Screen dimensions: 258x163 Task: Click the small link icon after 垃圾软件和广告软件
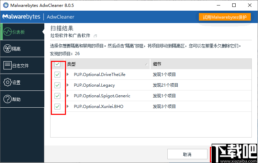coord(95,36)
